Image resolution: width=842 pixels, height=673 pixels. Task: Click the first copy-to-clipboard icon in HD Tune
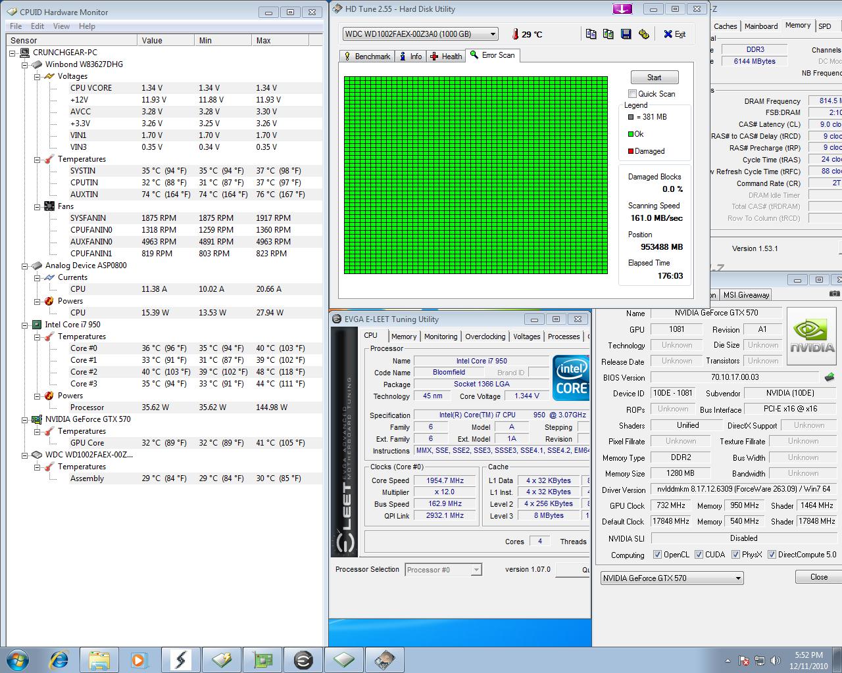(x=591, y=34)
